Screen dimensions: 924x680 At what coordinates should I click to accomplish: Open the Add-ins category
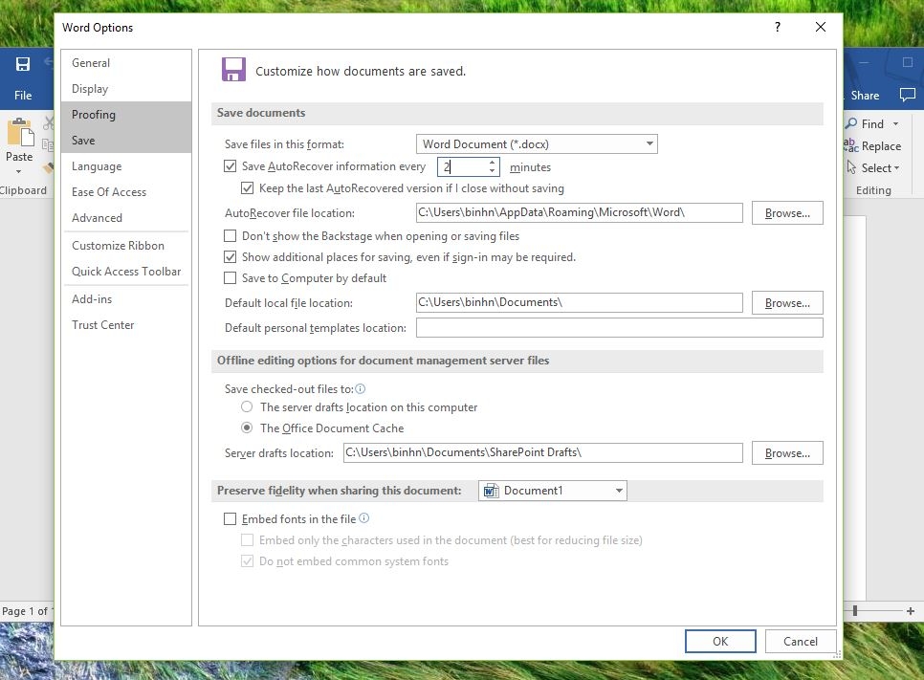(126, 299)
